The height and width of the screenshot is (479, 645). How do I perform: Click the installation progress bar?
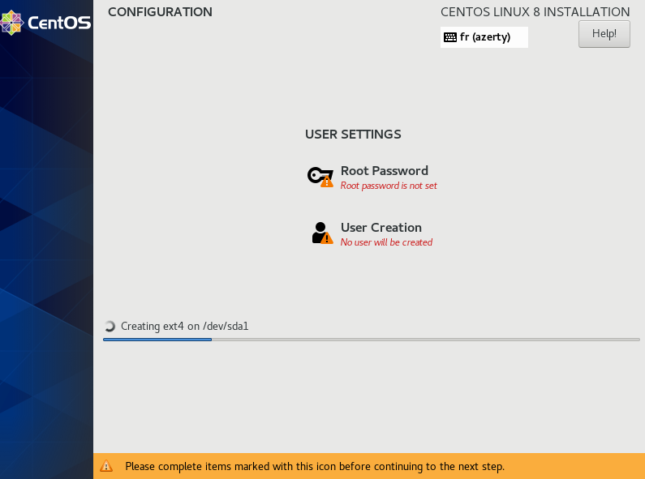(372, 340)
